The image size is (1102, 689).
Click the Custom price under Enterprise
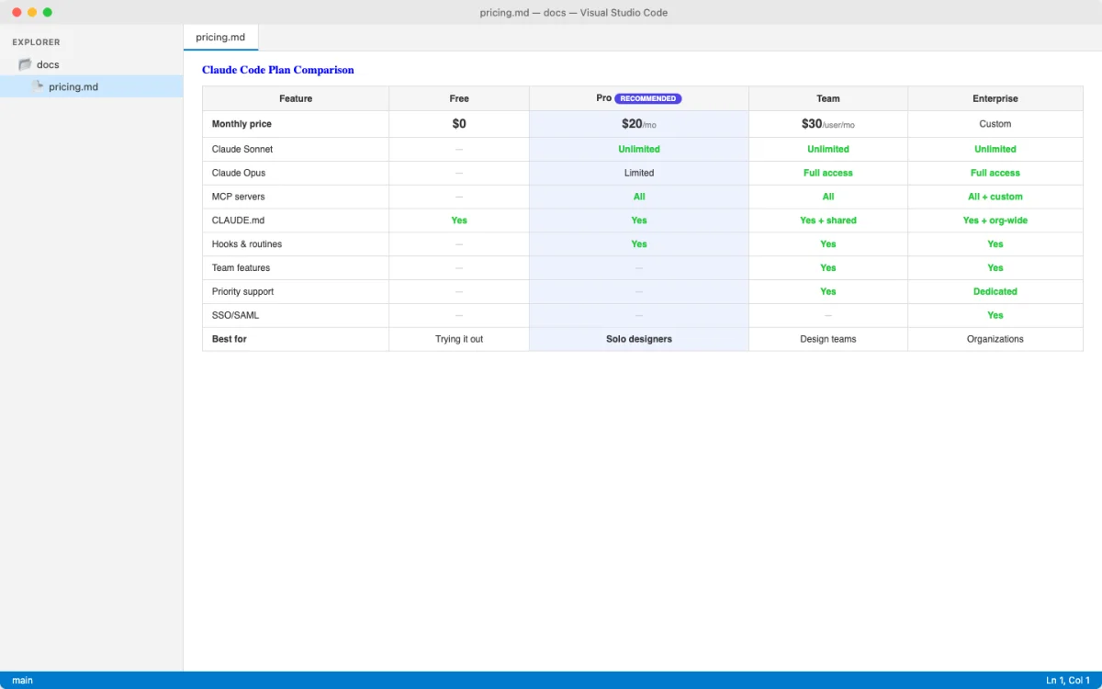995,124
